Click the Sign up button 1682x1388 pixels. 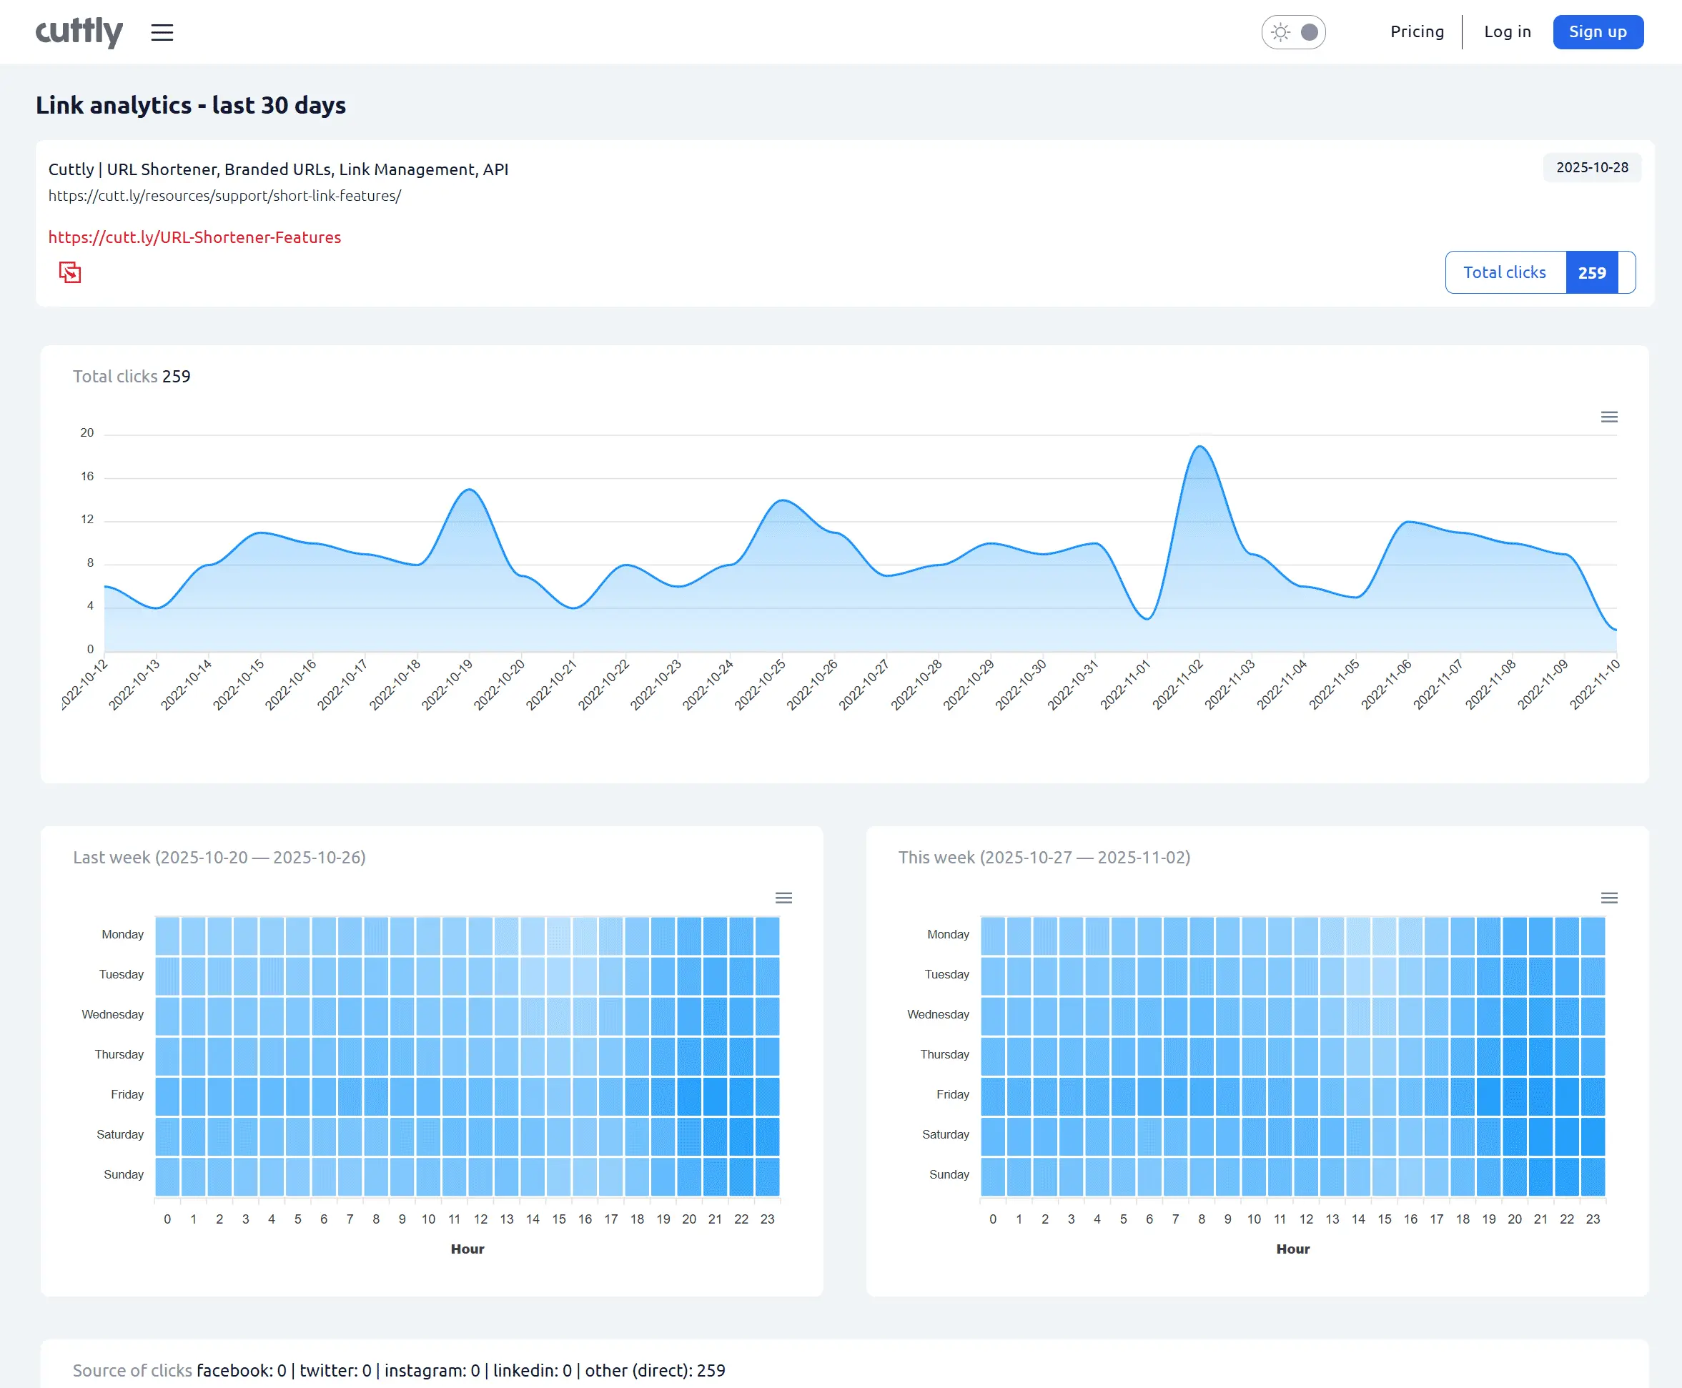tap(1597, 32)
